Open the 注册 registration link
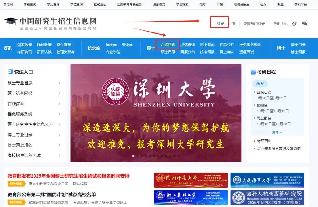 click(231, 24)
